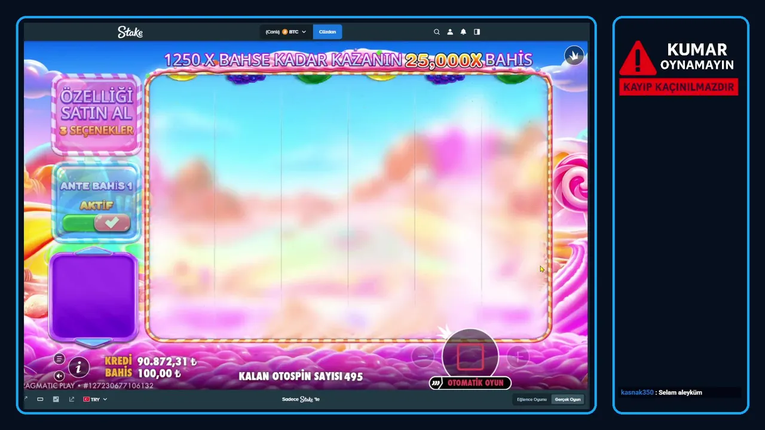Open the user profile icon
This screenshot has width=765, height=430.
point(450,32)
